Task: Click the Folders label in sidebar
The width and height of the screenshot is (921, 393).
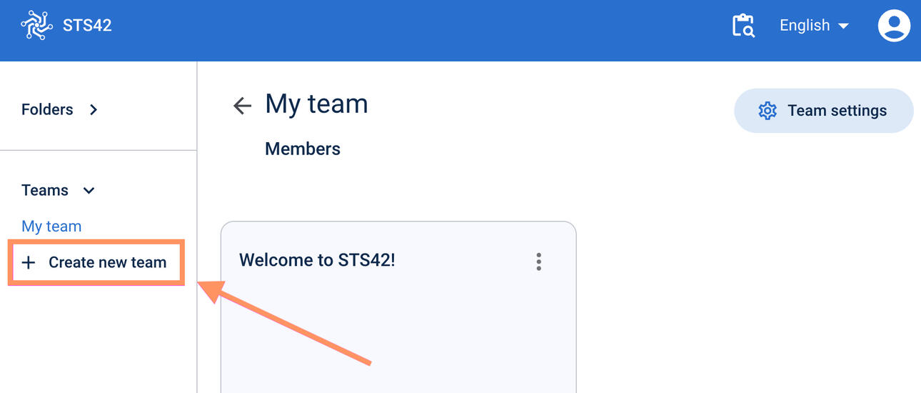Action: (x=47, y=110)
